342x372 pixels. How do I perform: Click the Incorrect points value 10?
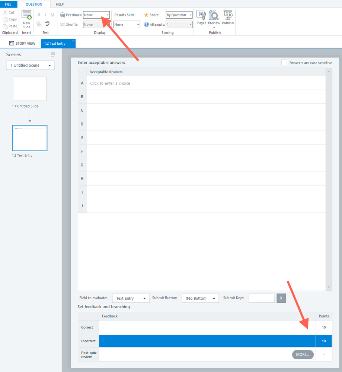click(x=324, y=341)
